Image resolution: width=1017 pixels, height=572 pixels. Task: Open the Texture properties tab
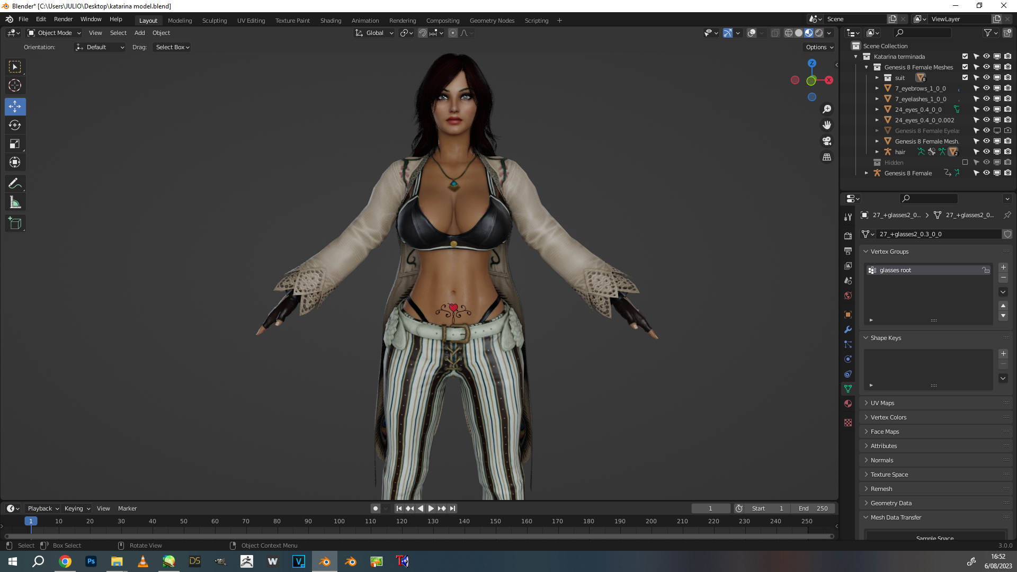tap(848, 423)
